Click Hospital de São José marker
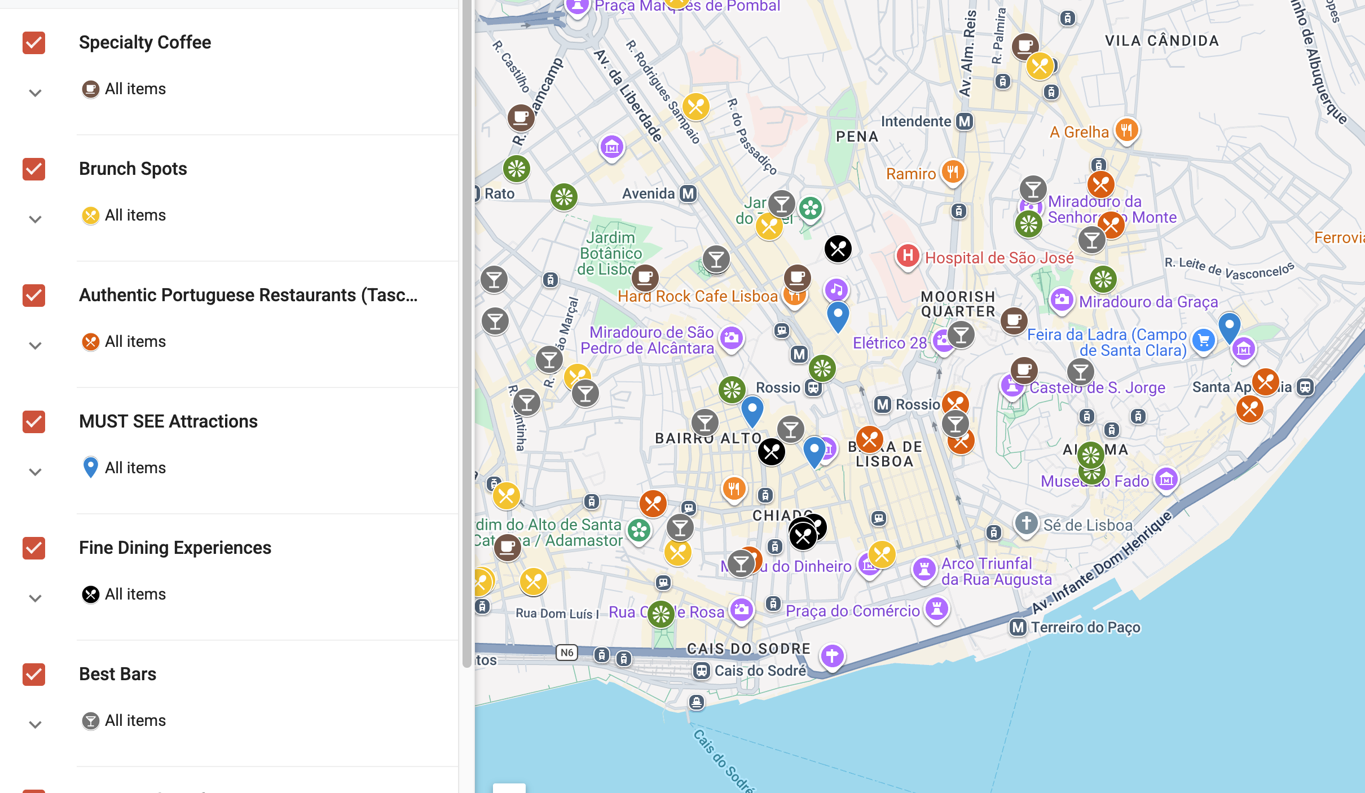 908,257
